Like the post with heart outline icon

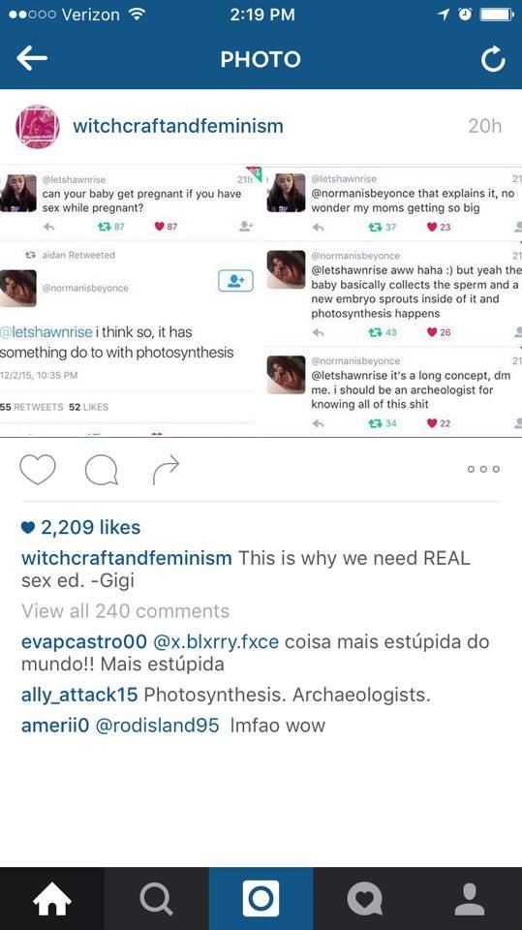pos(38,470)
